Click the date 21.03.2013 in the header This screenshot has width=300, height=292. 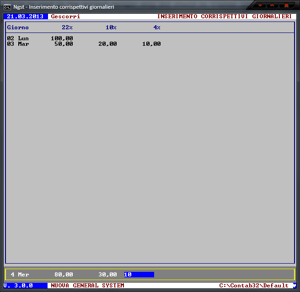click(x=25, y=16)
